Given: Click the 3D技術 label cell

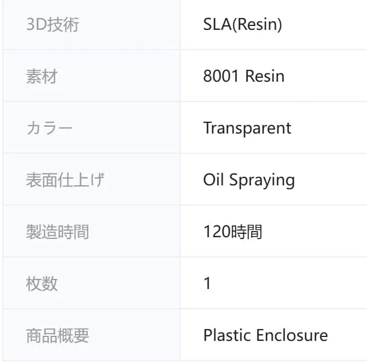Looking at the screenshot, I should point(53,25).
